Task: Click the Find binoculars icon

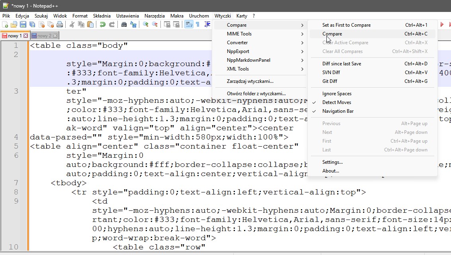Action: coord(124,25)
